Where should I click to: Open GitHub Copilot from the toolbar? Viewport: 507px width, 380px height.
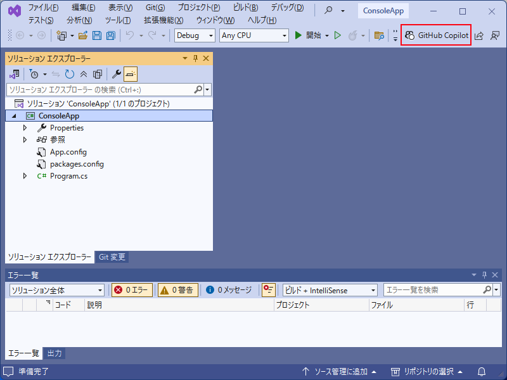click(x=436, y=35)
